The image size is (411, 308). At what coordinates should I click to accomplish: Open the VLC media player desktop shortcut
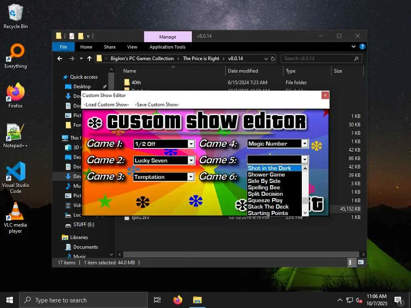click(x=16, y=217)
